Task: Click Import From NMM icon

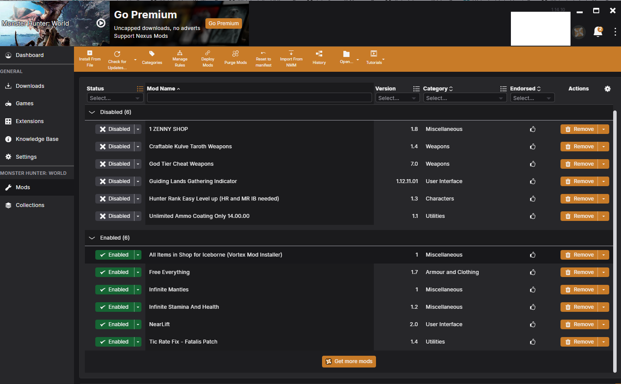Action: (x=291, y=53)
